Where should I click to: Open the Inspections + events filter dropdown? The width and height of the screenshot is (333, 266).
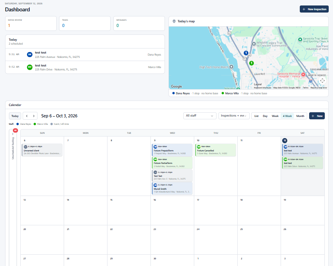tap(234, 116)
